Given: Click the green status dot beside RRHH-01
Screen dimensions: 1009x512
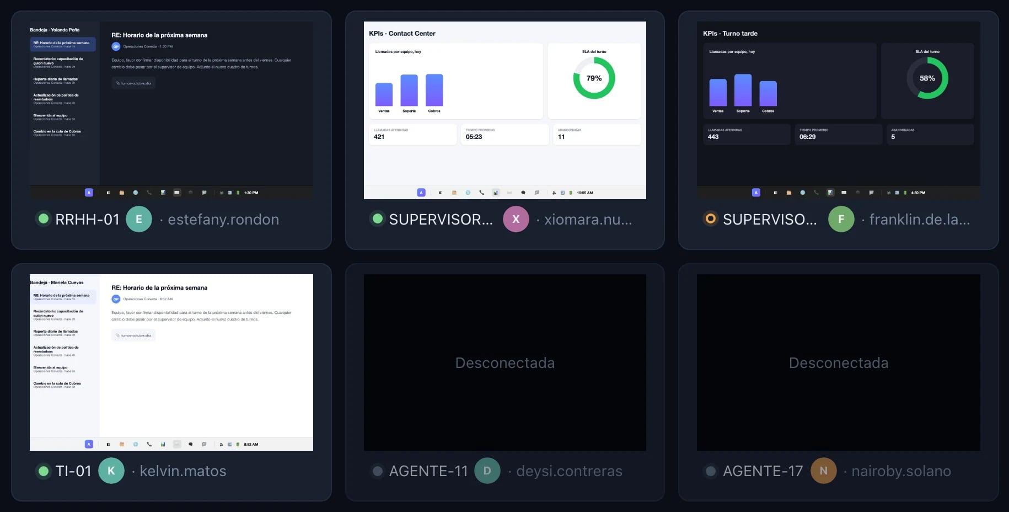Looking at the screenshot, I should click(43, 219).
